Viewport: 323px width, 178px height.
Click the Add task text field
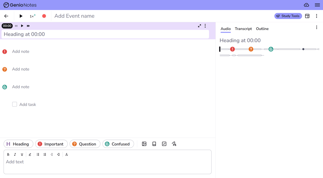click(27, 104)
